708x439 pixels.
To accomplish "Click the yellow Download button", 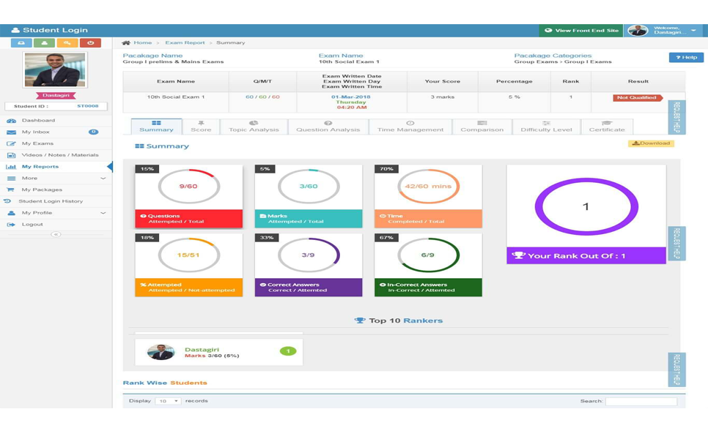I will [651, 143].
